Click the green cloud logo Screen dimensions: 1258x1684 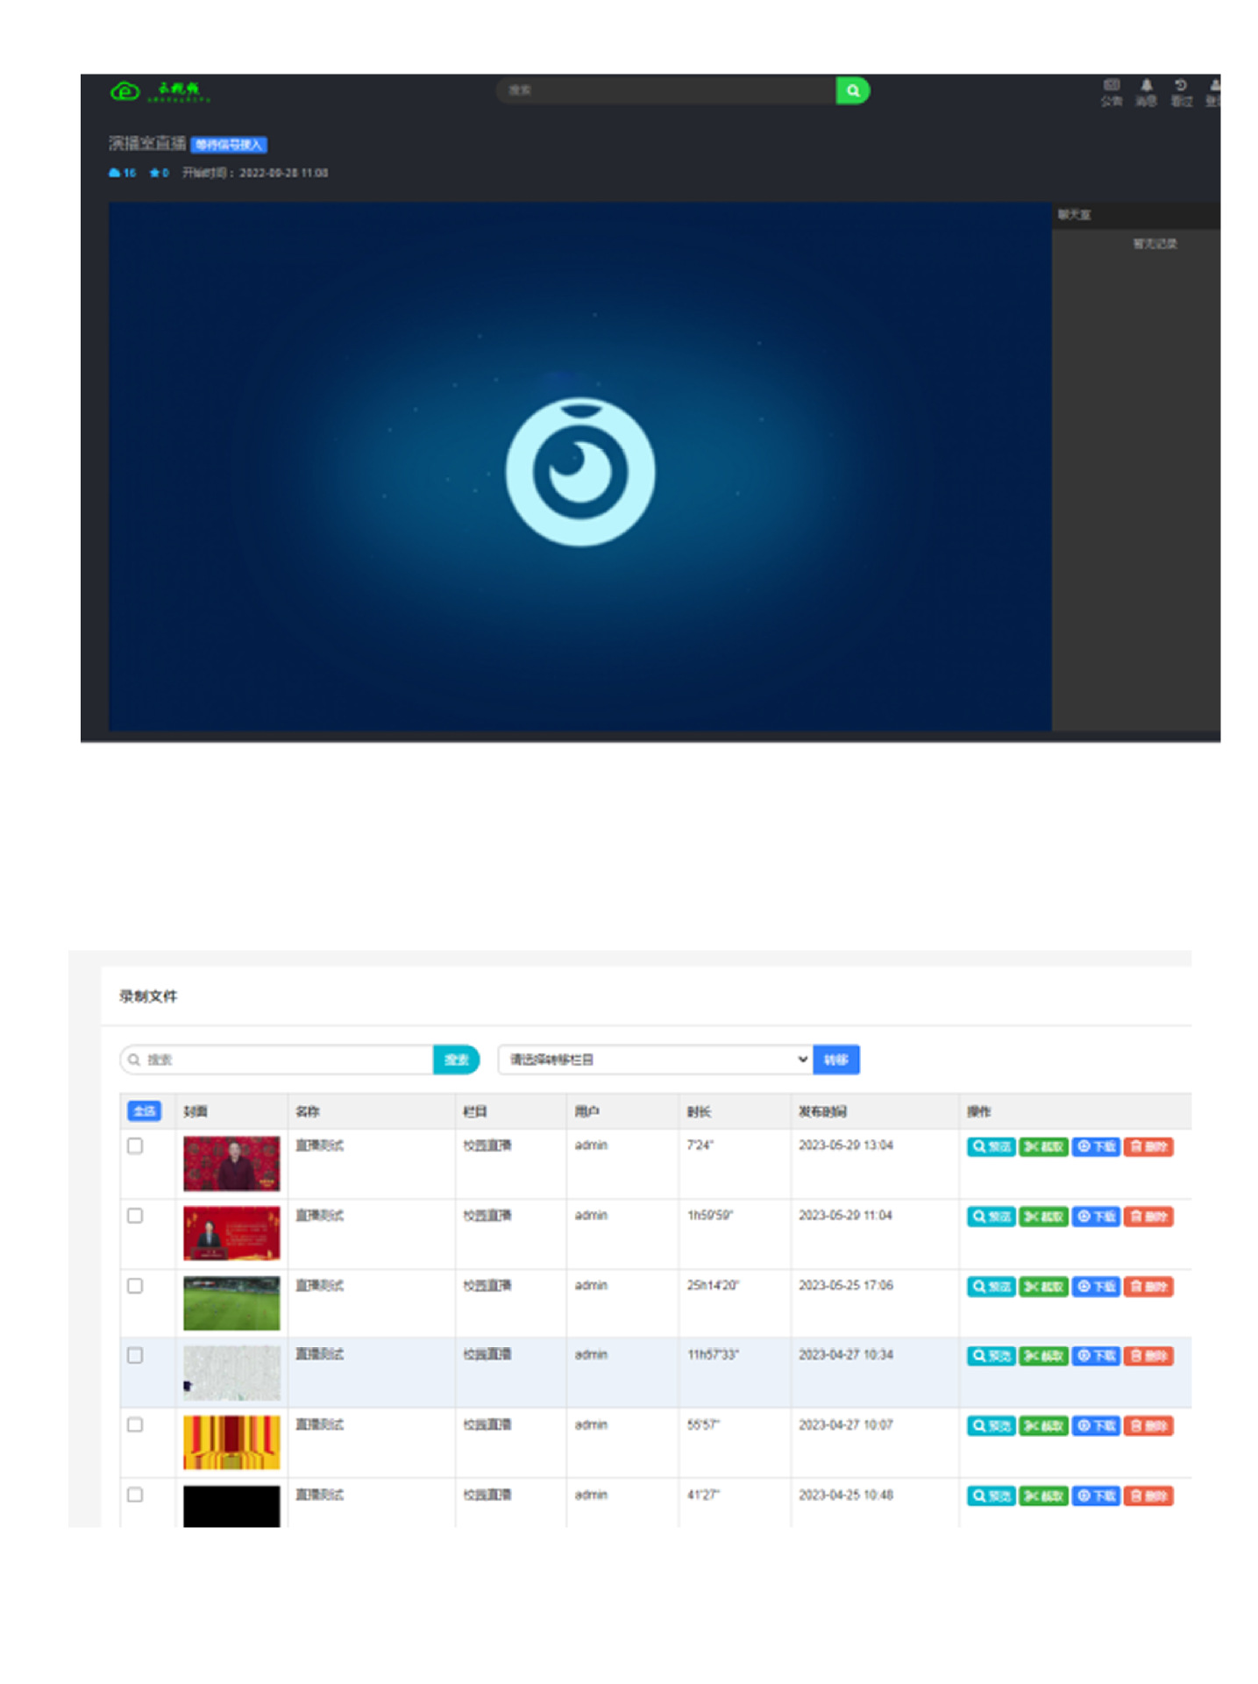(x=125, y=90)
